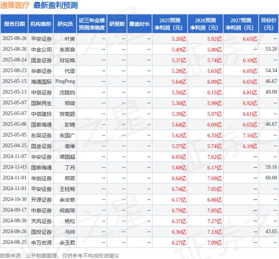Click the 2025预测净利润 column header
Viewport: 279px width, 259px height.
(x=170, y=24)
